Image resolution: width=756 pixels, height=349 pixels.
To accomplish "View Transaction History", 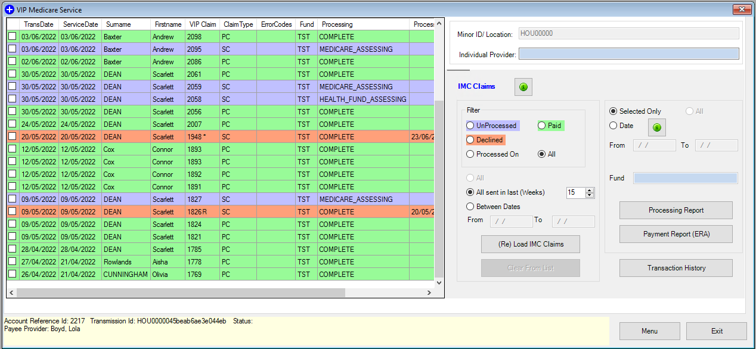I will point(676,267).
